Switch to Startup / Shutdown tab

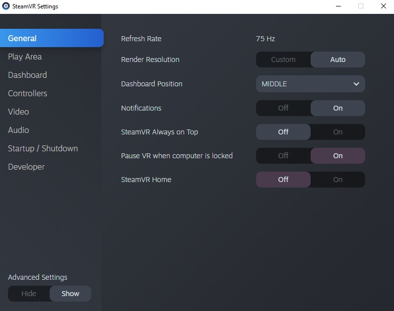click(x=43, y=148)
